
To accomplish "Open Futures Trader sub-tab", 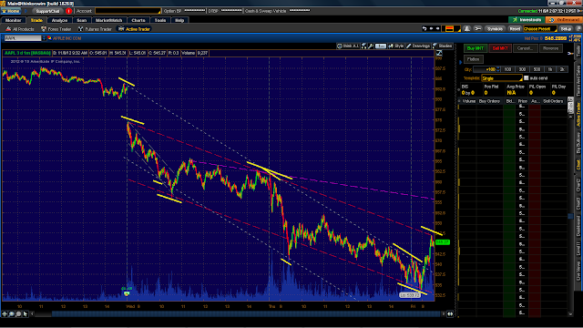I will pyautogui.click(x=95, y=29).
